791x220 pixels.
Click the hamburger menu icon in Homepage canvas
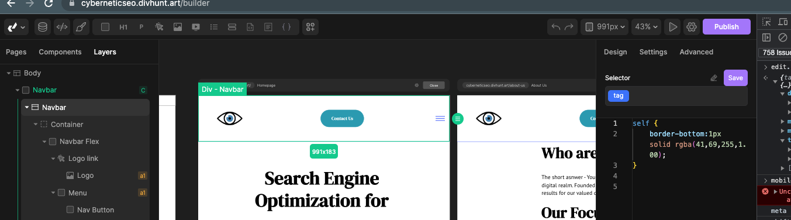click(x=440, y=118)
